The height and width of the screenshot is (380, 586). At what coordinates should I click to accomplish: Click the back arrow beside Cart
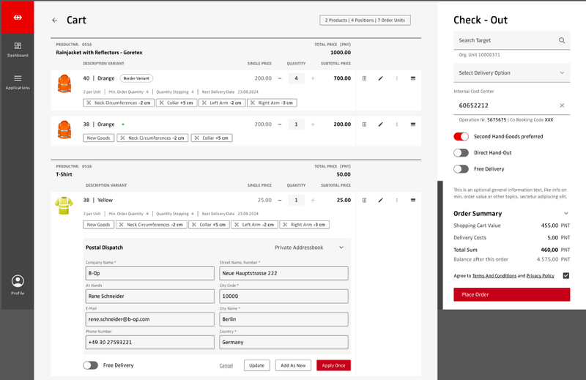[x=54, y=21]
